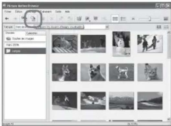
Task: Switch to detailed list view
Action: [x=123, y=19]
